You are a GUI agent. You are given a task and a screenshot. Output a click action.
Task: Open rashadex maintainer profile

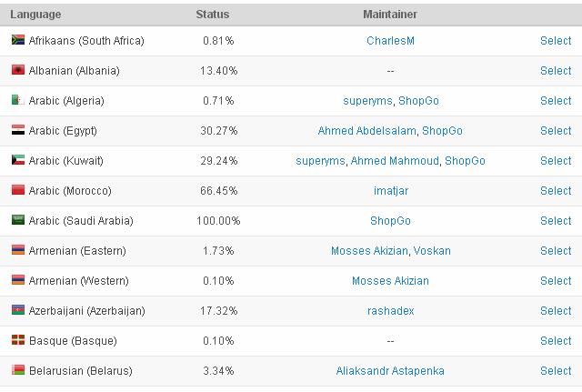(390, 311)
